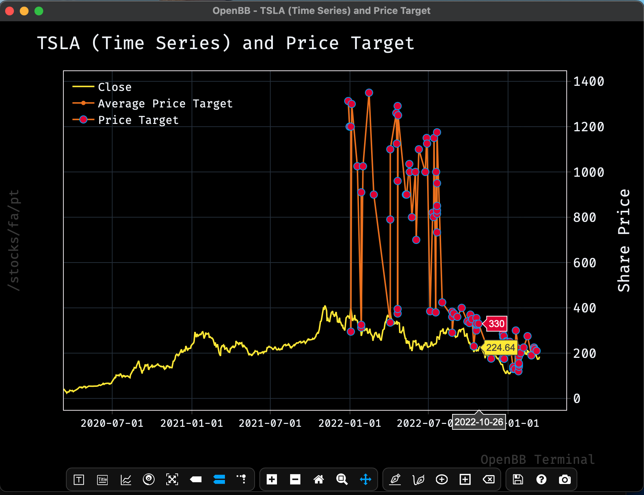Select the closest data hover tag icon
644x495 pixels.
click(196, 479)
